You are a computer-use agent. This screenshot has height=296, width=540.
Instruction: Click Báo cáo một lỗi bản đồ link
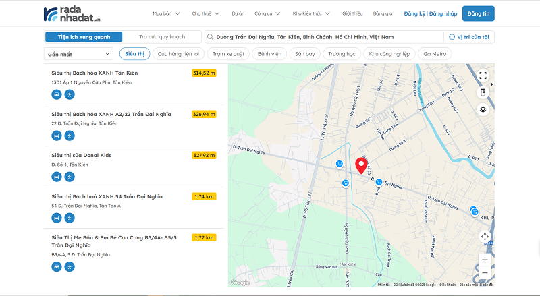(x=476, y=285)
